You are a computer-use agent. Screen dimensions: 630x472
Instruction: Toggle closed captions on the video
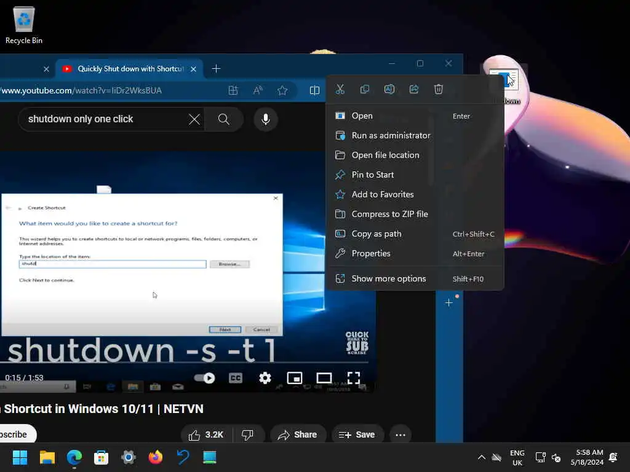click(x=236, y=378)
